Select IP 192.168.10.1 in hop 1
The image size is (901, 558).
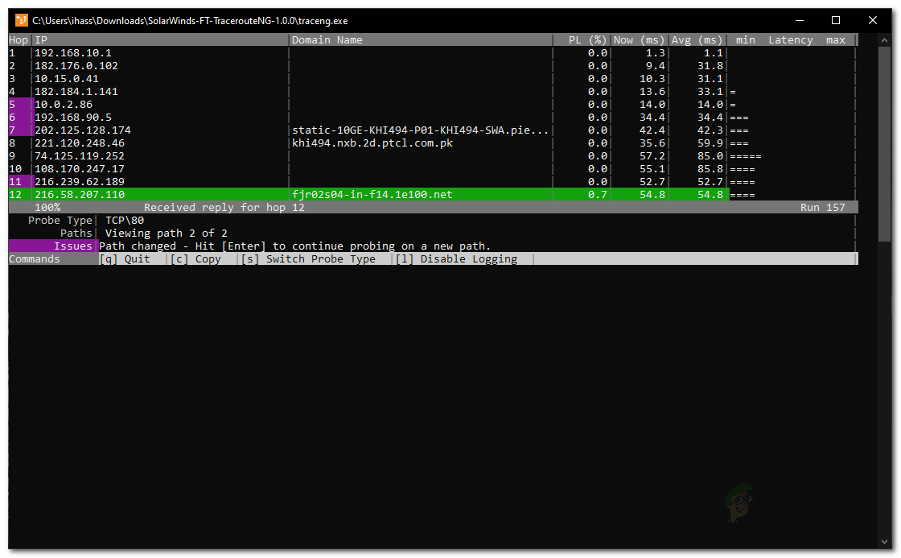(x=73, y=53)
